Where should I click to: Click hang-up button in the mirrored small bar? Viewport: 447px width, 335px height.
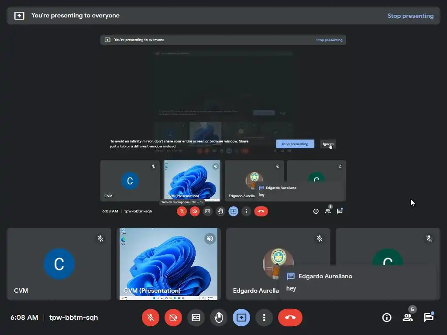pos(261,212)
